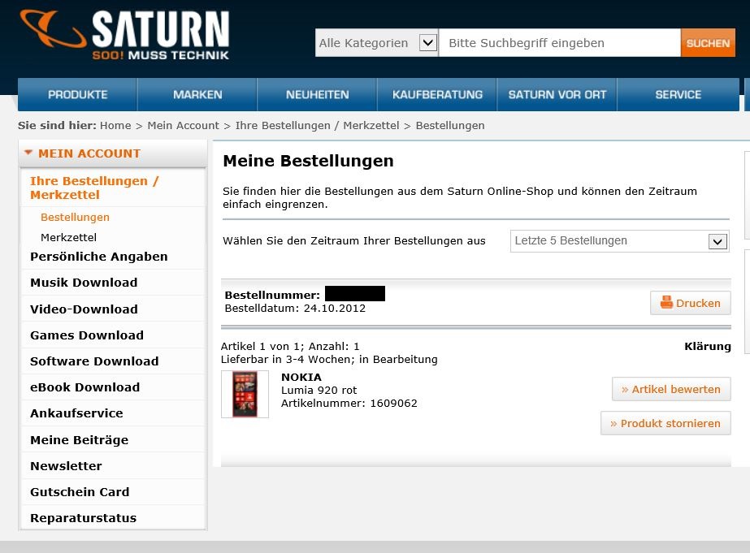Open Gutschein Card in the sidebar
Viewport: 750px width, 553px height.
[x=80, y=492]
